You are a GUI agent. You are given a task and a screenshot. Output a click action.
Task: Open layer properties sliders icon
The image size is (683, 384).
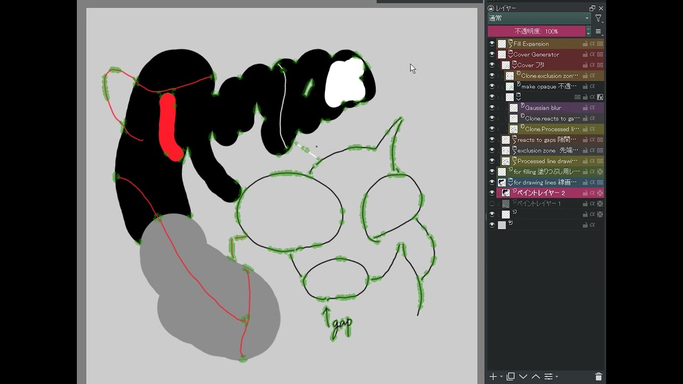[x=548, y=377]
